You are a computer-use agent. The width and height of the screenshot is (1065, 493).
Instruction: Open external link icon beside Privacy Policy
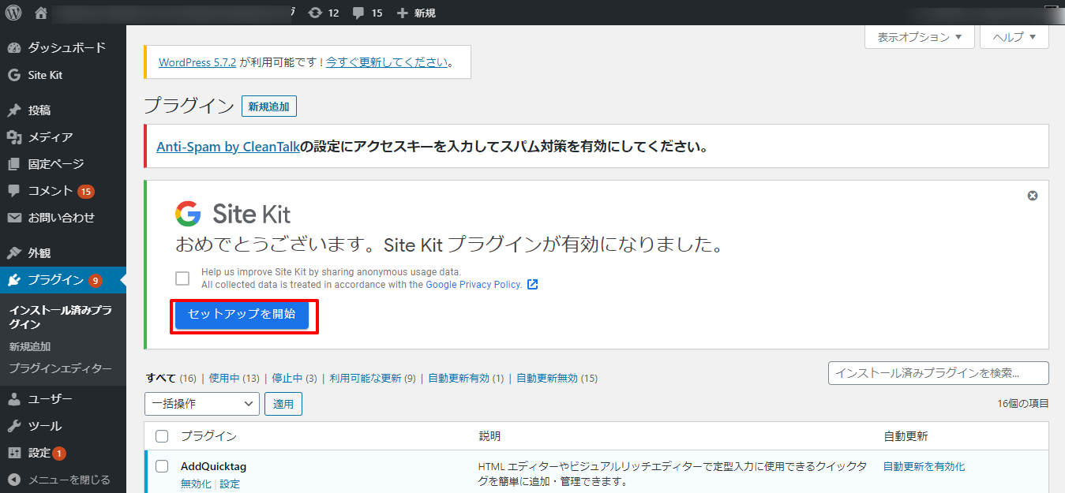click(532, 285)
